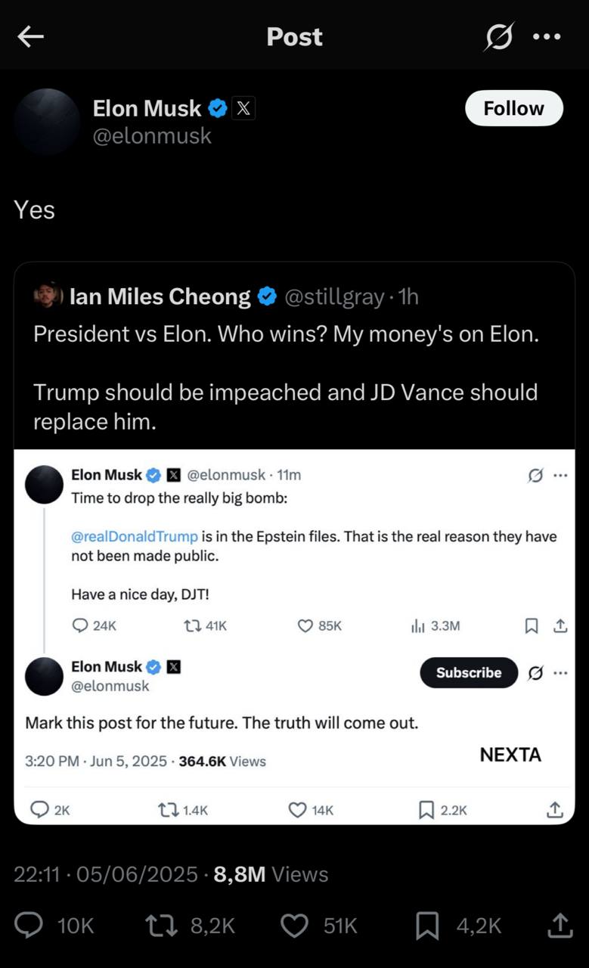Repost using the 8,2K retweet icon
589x968 pixels.
pos(160,925)
